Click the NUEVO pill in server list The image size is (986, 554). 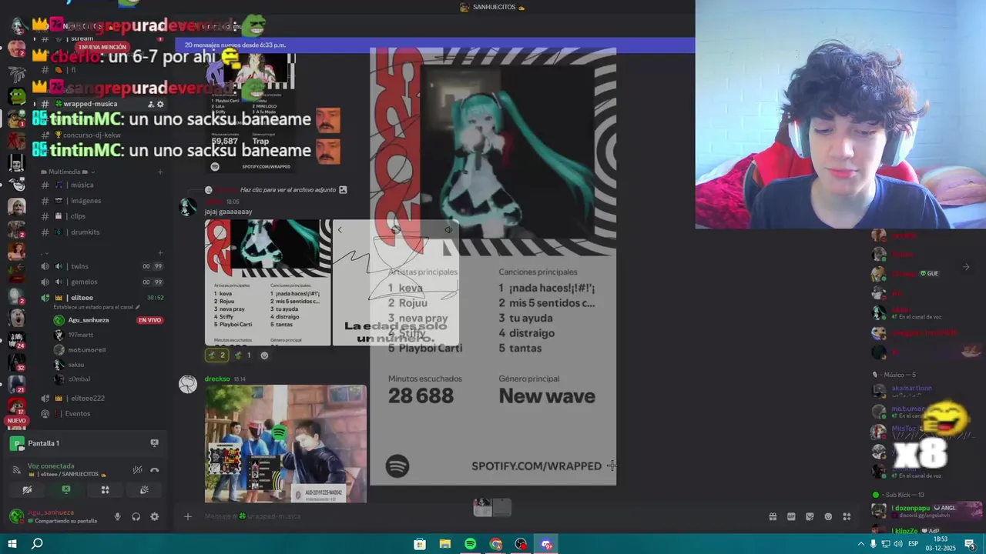16,421
